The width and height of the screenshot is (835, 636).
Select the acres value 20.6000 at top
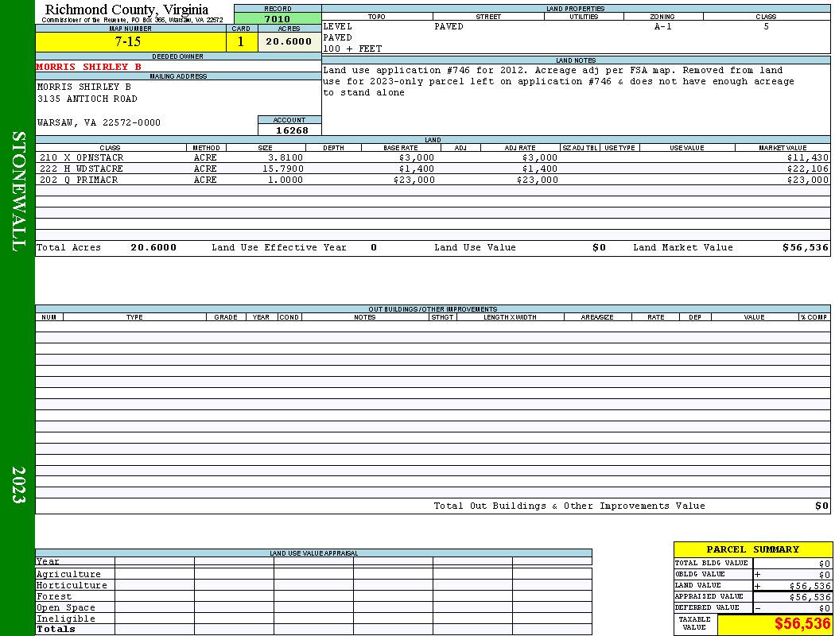pos(289,41)
